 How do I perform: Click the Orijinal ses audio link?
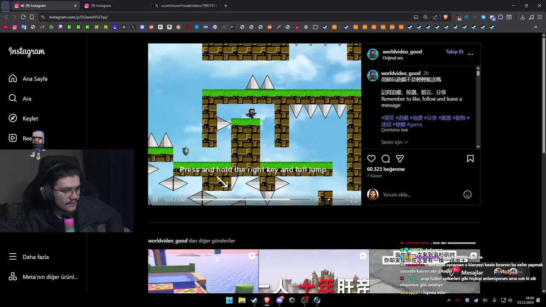392,58
